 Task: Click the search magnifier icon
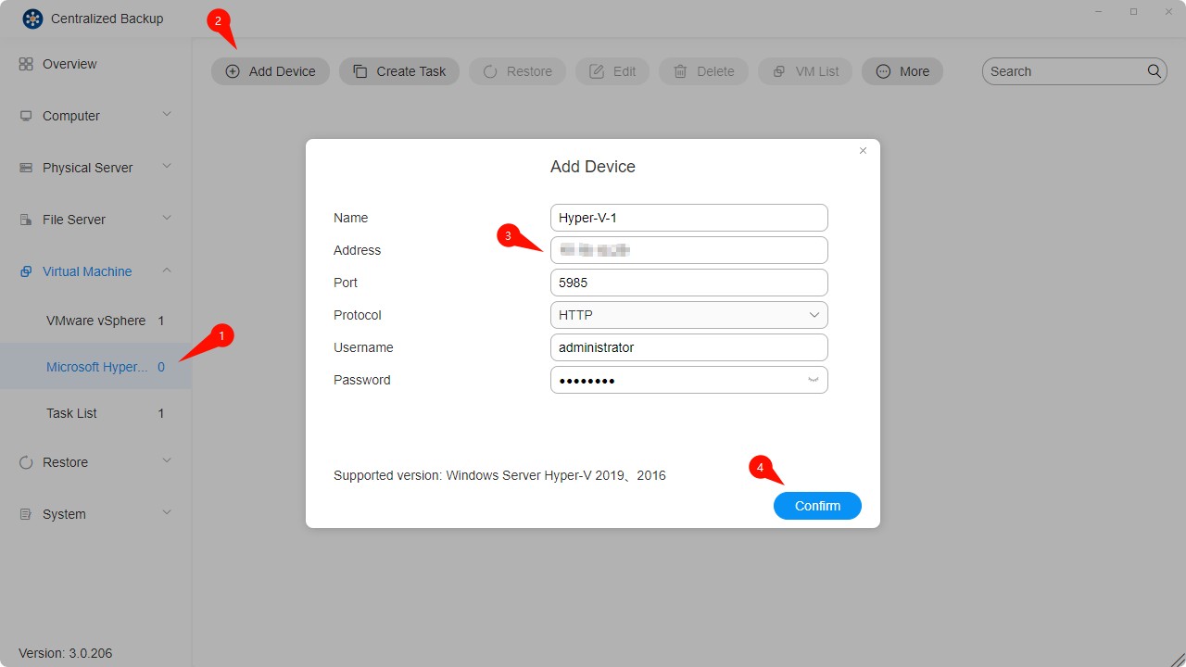point(1154,70)
